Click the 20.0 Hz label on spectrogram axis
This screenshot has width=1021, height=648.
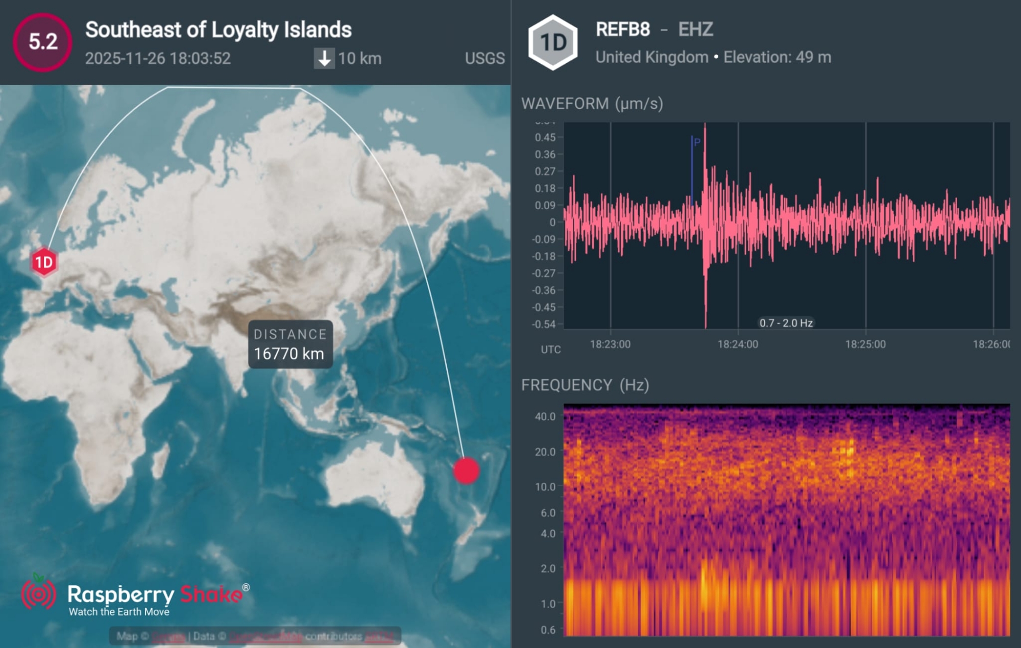(545, 452)
